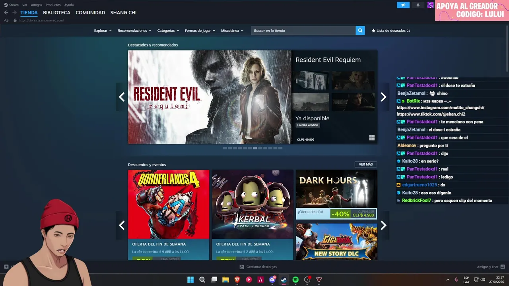Open Amigos y chat
Screen dimensions: 509x286
tap(488, 267)
